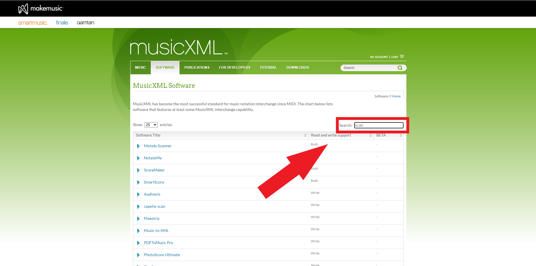The height and width of the screenshot is (266, 536).
Task: Open the capella-scan software link
Action: click(154, 206)
